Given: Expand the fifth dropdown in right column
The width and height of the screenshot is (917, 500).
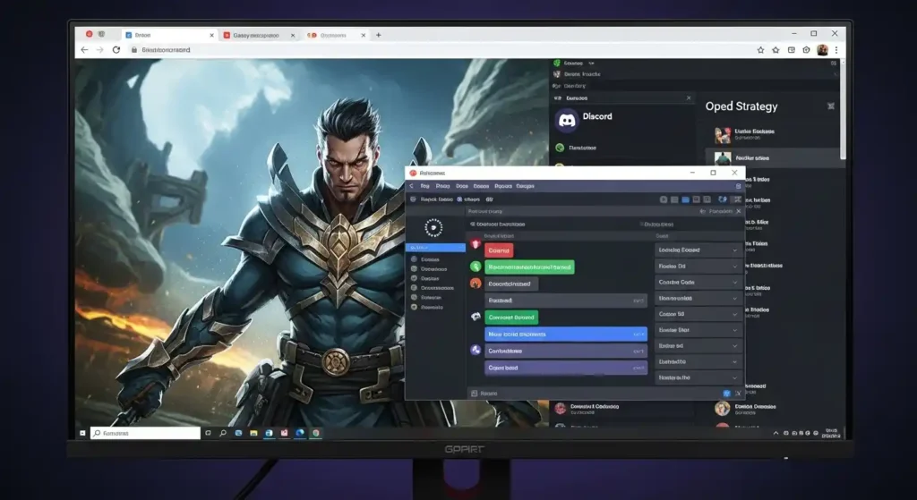Looking at the screenshot, I should pyautogui.click(x=698, y=314).
